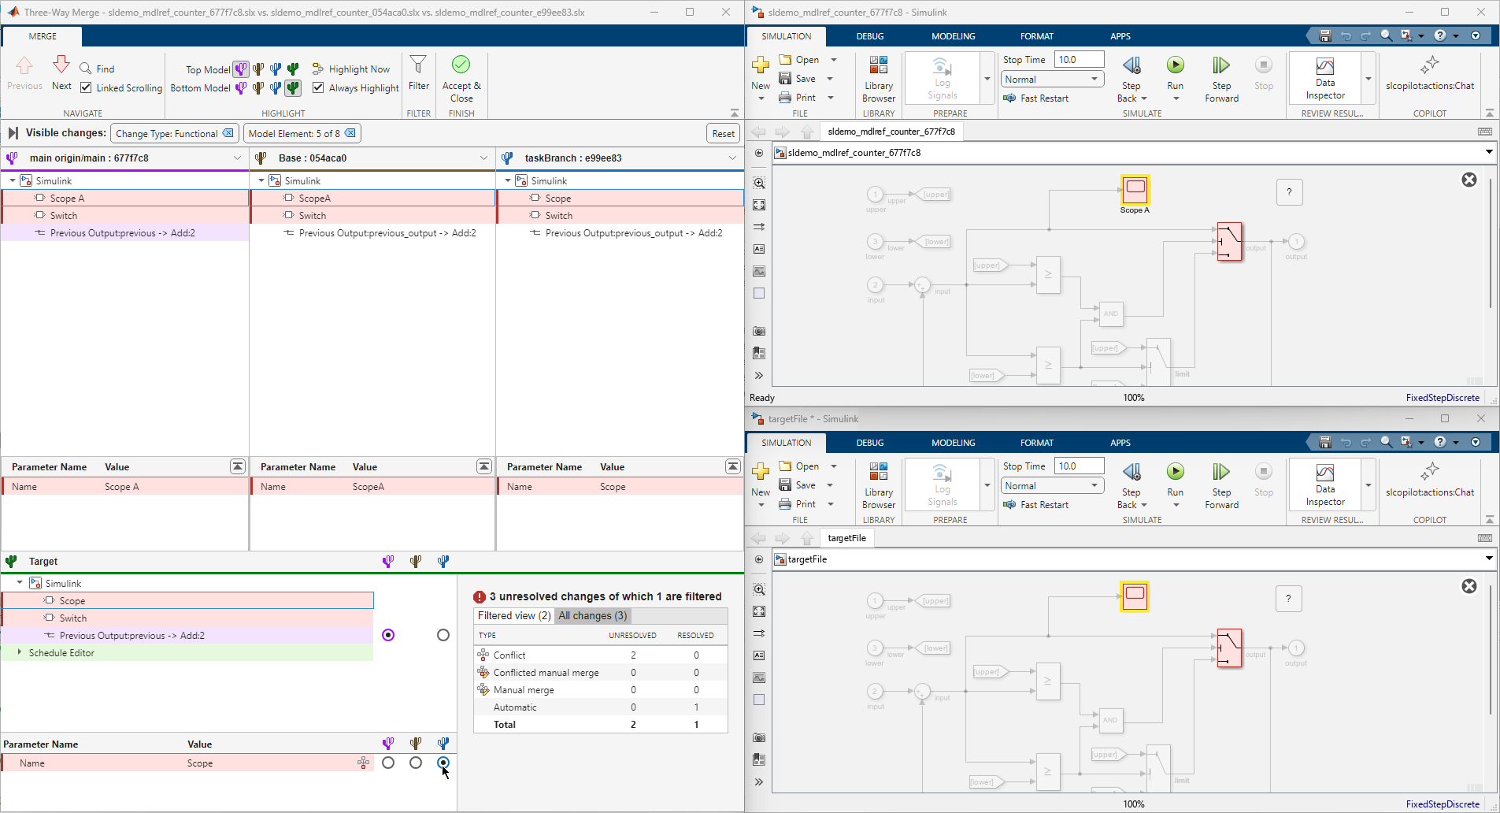1500x813 pixels.
Task: Highlight green target version in Bottom Model
Action: [x=293, y=88]
